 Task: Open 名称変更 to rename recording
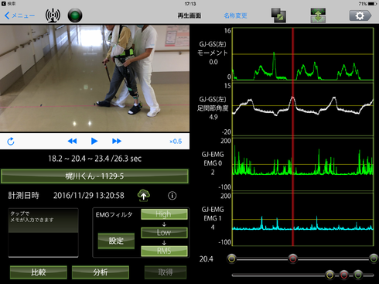pyautogui.click(x=235, y=15)
